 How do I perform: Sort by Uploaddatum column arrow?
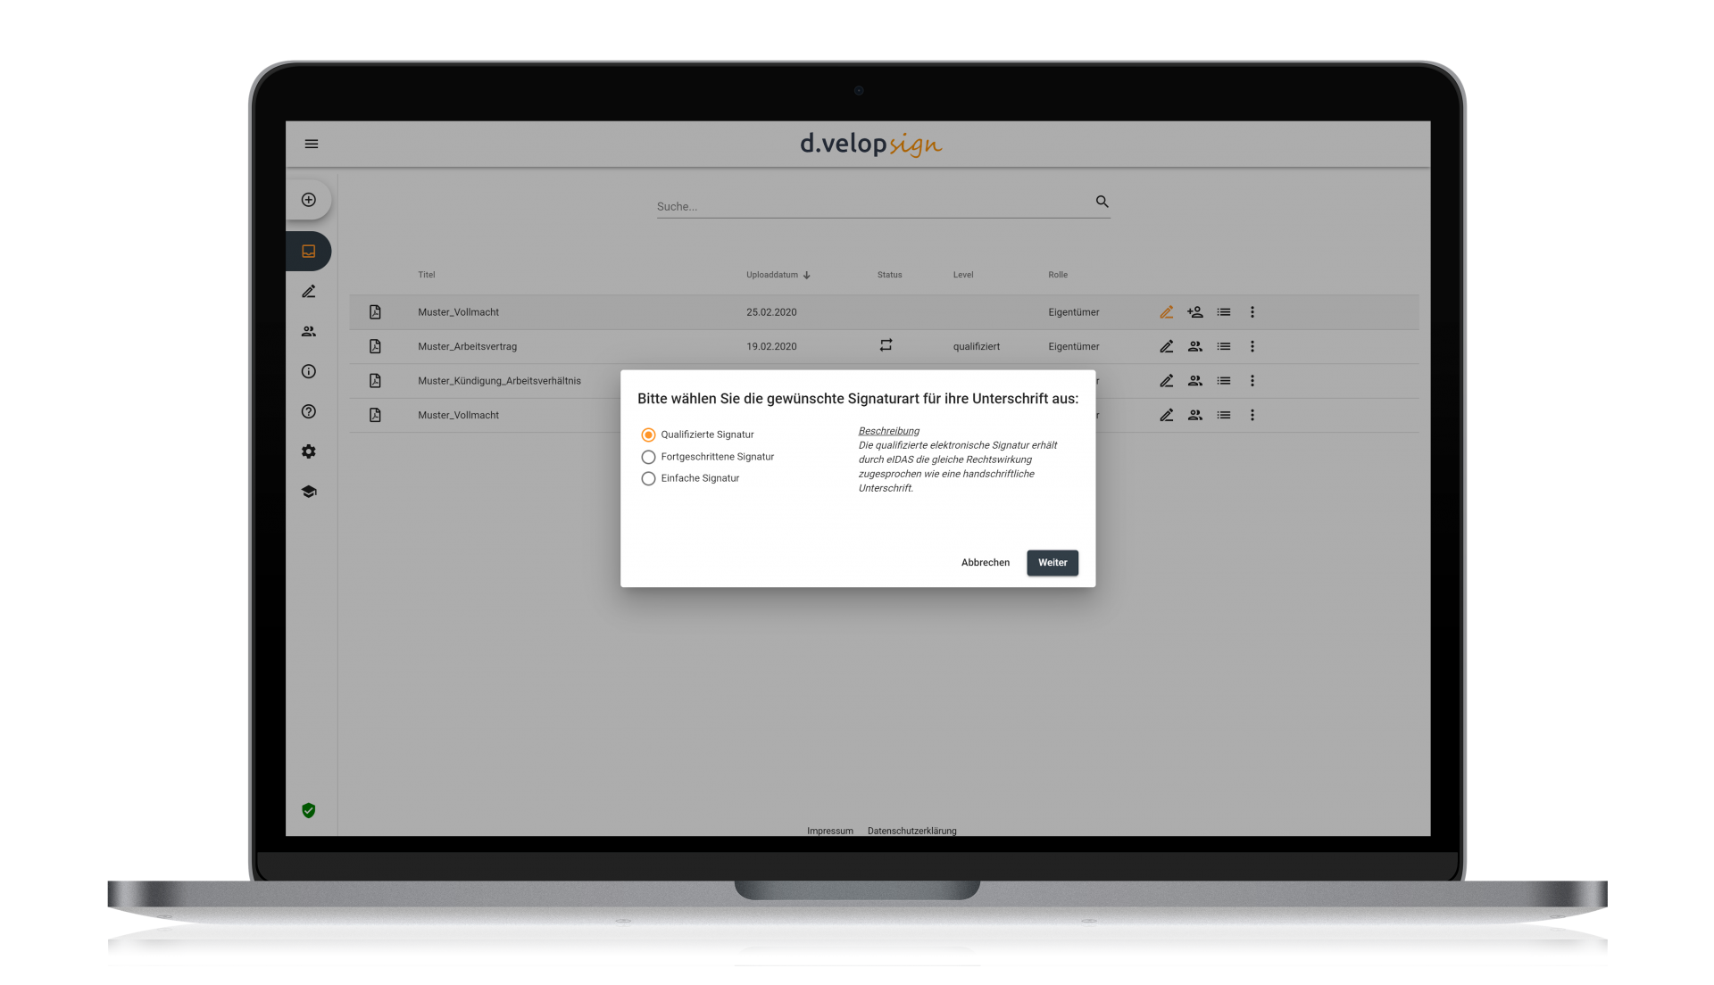pos(806,275)
